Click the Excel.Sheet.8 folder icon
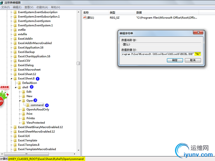Viewport: 215px width, 161px height. [15, 78]
